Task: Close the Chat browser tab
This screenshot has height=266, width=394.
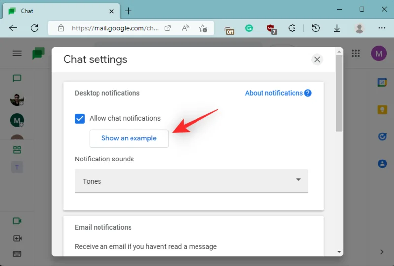Action: click(x=112, y=11)
